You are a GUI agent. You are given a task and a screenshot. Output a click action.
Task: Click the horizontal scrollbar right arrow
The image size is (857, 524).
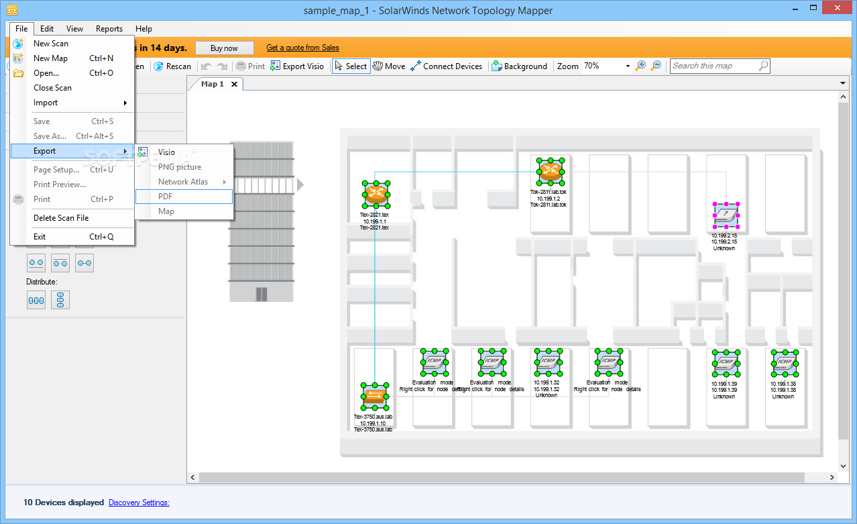[832, 477]
